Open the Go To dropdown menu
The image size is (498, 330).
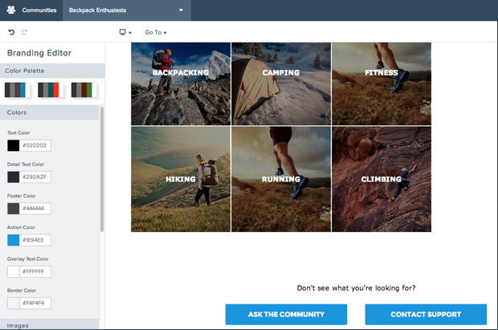pos(156,32)
